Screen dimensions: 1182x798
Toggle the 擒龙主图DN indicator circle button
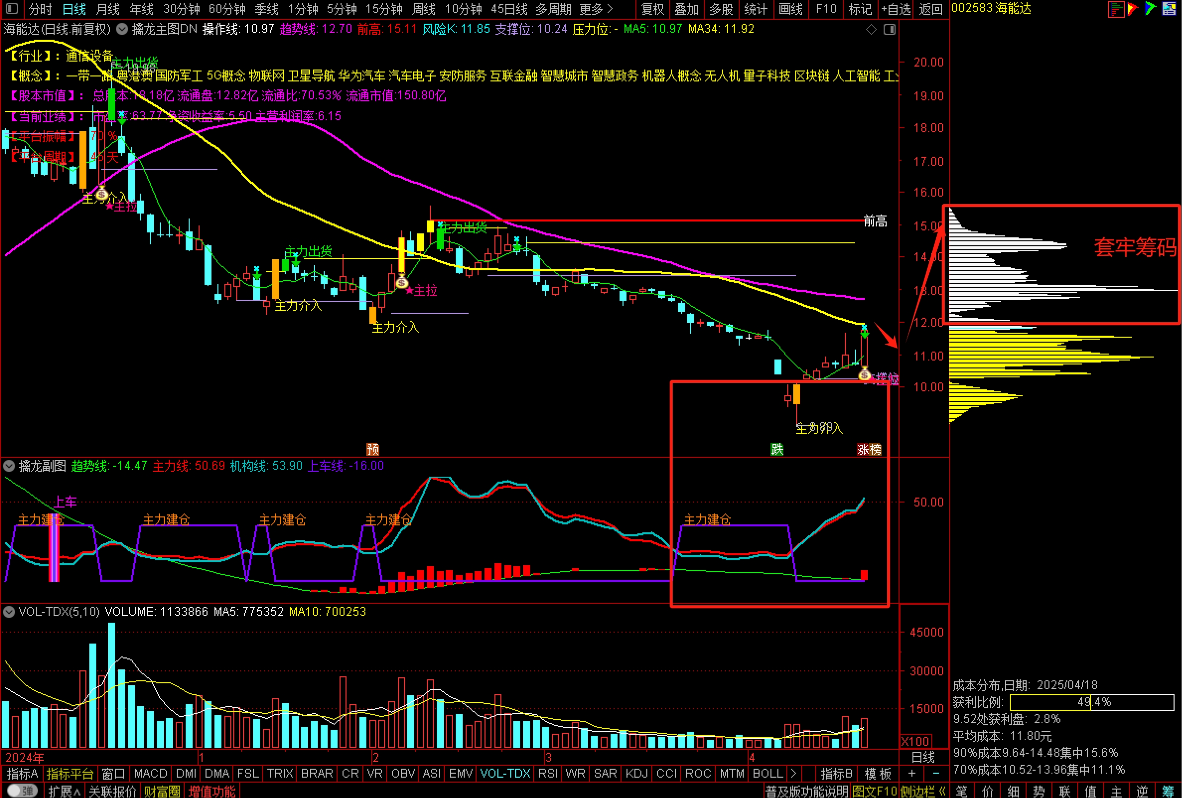122,29
